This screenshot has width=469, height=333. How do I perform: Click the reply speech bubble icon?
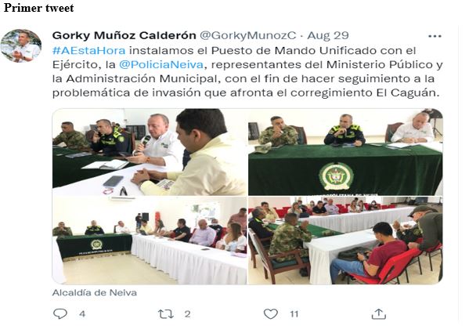[x=60, y=313]
